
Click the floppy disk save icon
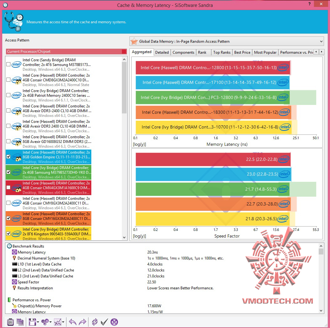(x=32, y=322)
